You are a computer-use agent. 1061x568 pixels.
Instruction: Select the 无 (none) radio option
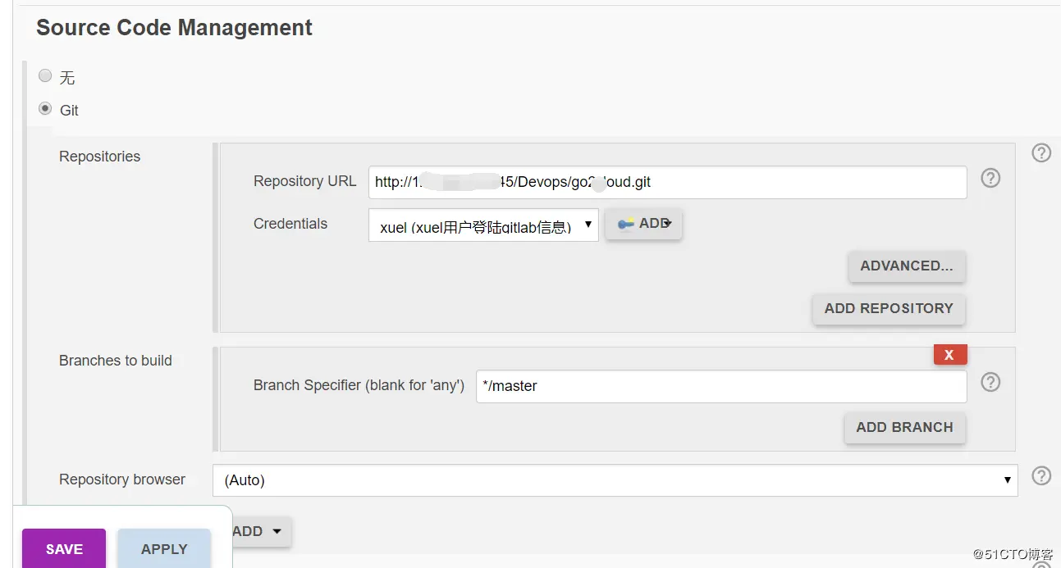click(x=46, y=76)
